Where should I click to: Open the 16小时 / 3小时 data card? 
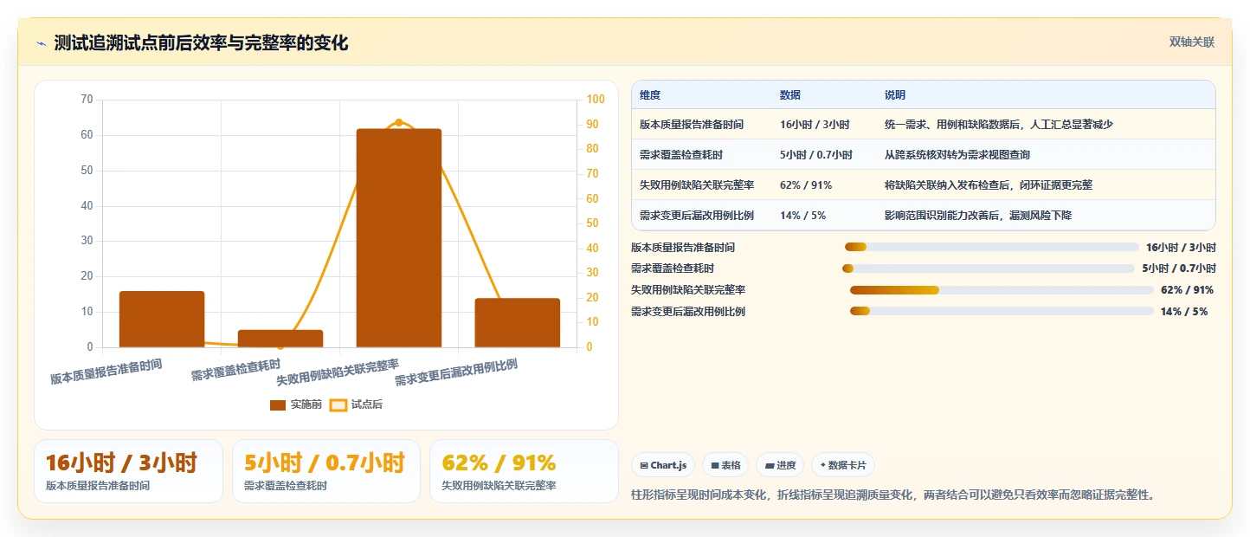pyautogui.click(x=128, y=471)
